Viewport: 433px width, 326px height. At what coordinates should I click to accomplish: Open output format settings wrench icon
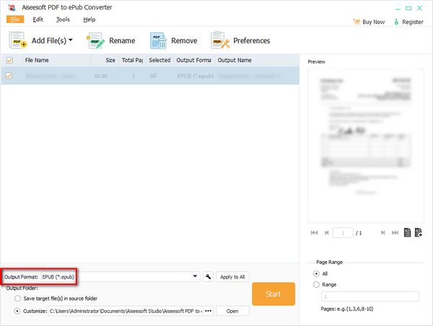(208, 276)
